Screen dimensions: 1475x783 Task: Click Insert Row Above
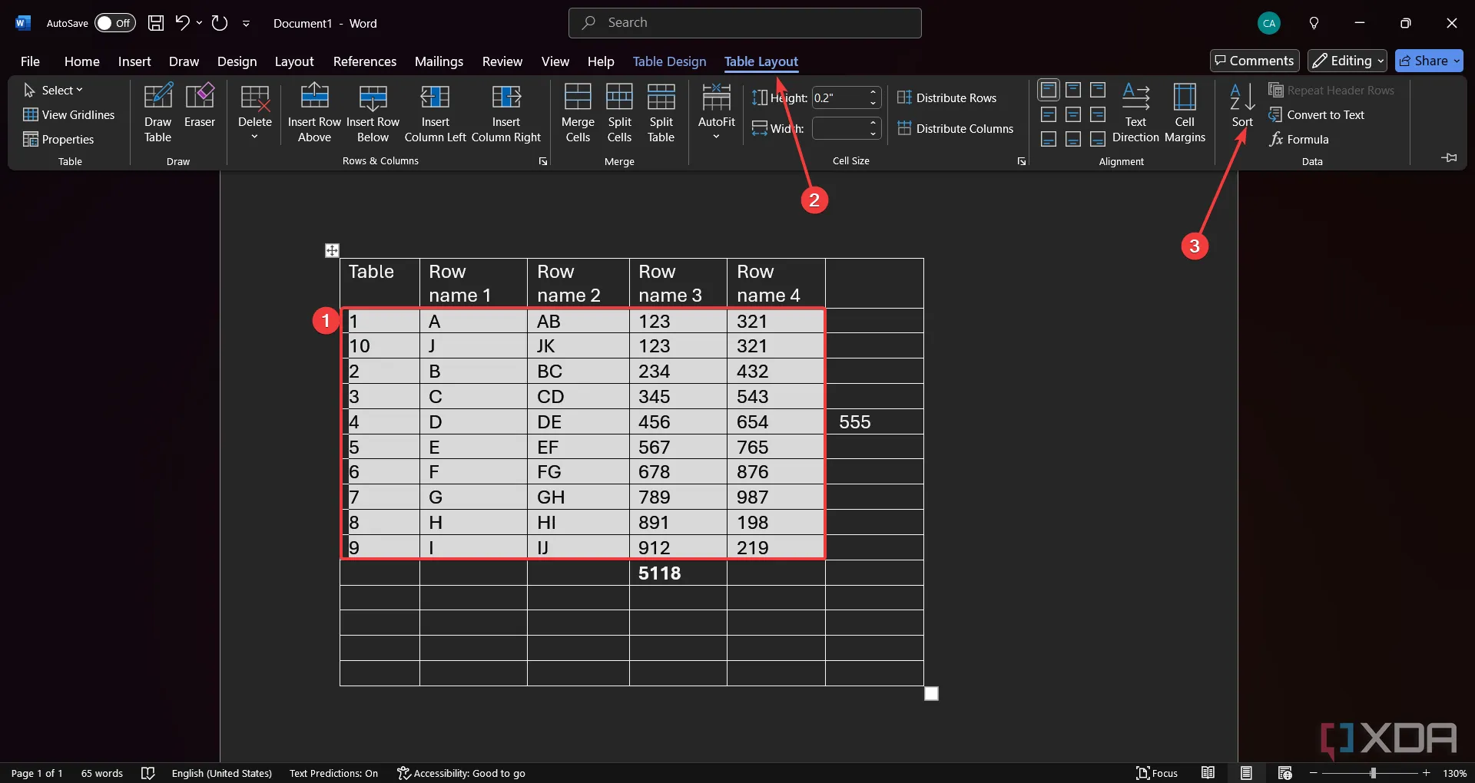[314, 113]
